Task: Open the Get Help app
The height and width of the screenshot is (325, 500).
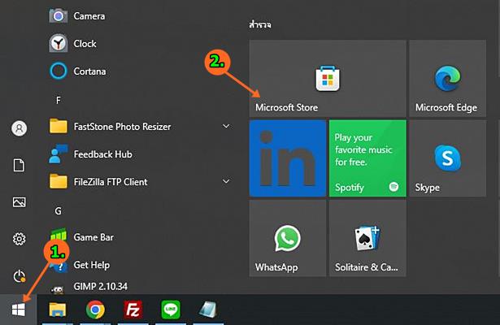Action: [x=141, y=265]
